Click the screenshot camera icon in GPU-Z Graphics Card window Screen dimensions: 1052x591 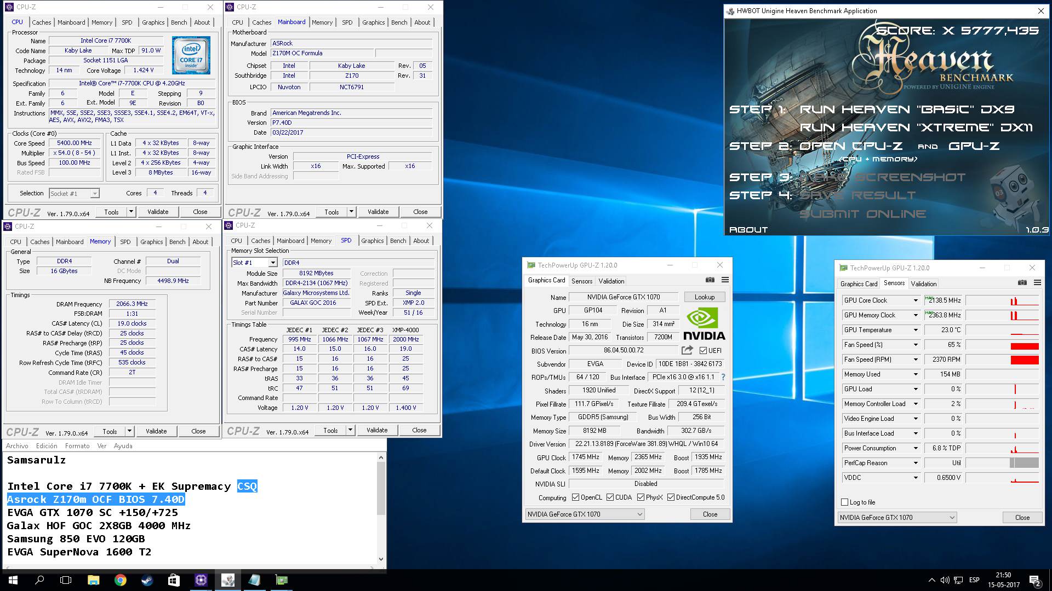710,280
